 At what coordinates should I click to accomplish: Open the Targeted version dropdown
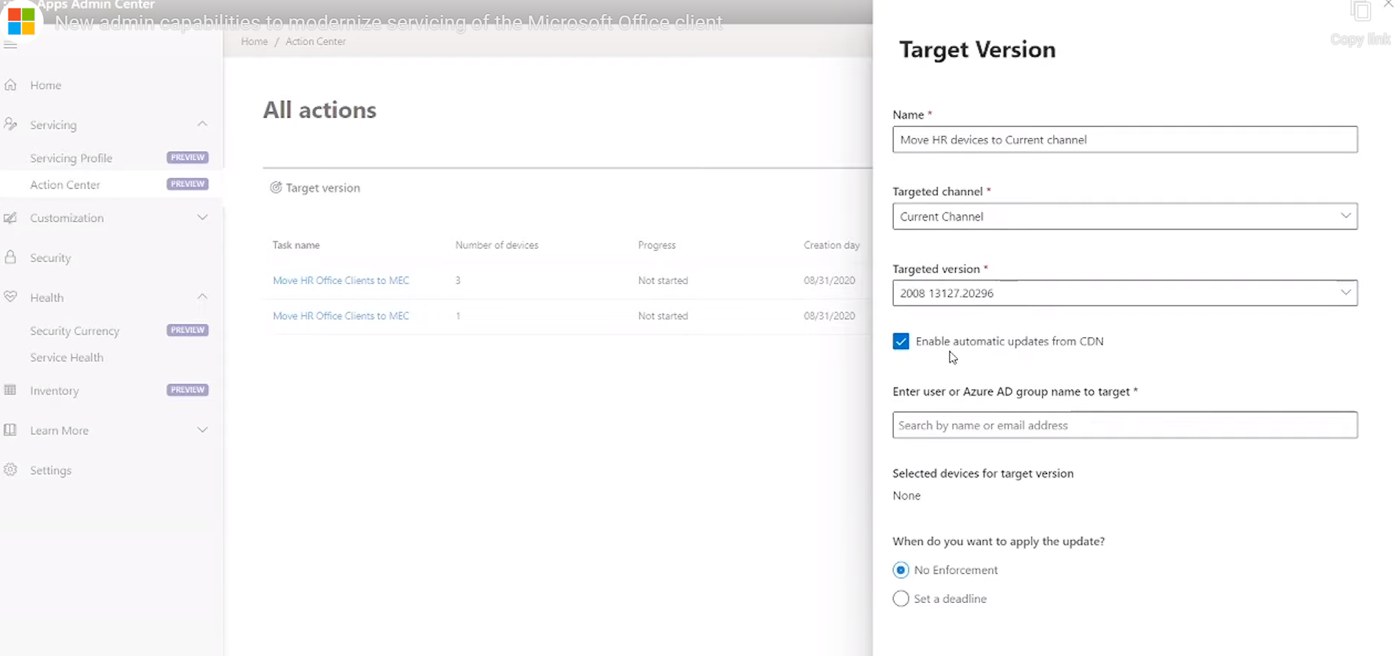(1125, 293)
